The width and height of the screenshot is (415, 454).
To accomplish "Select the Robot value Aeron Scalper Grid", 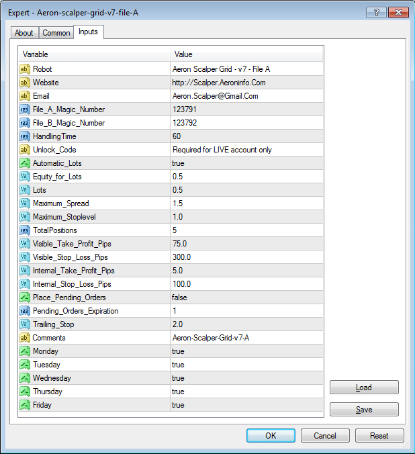I will pyautogui.click(x=221, y=69).
